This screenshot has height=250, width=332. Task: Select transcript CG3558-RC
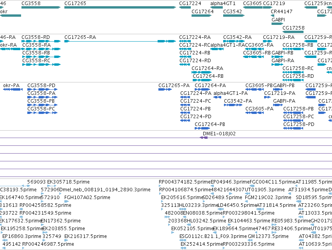point(41,65)
